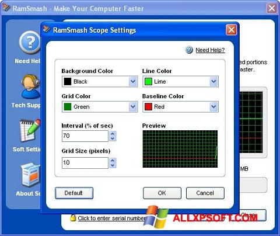Image resolution: width=280 pixels, height=236 pixels.
Task: Click the Cancel button
Action: tap(205, 193)
